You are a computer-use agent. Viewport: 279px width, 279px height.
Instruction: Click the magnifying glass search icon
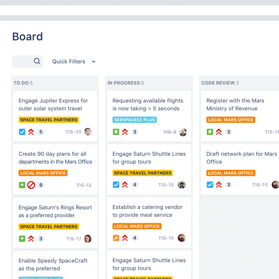37,61
